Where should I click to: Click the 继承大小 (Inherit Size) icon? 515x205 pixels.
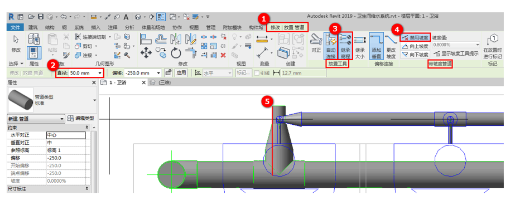pos(360,46)
